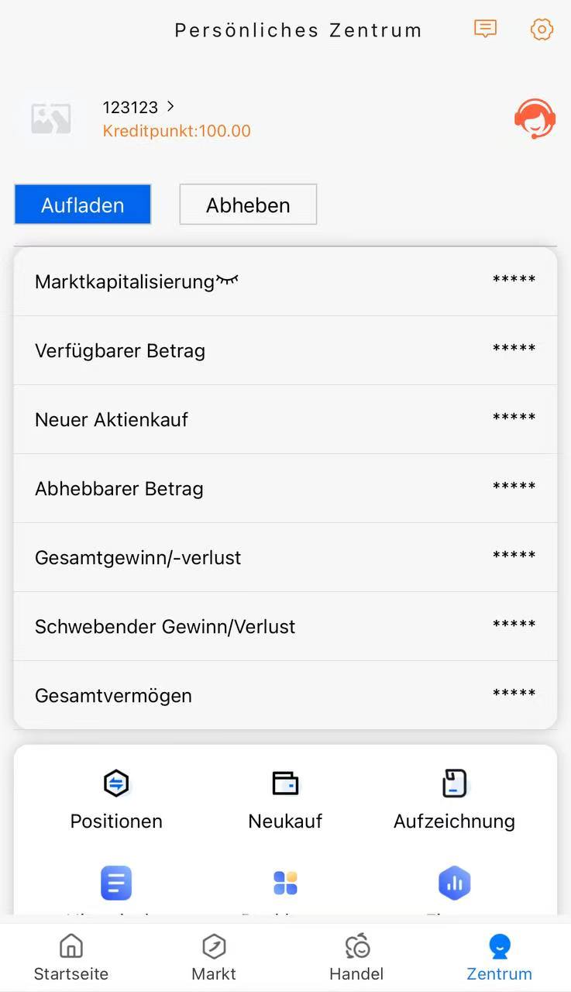Open the Positionen icon

point(116,784)
